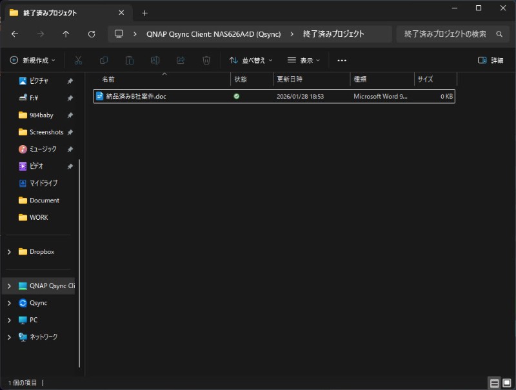Switch to large thumbnails view in status bar
516x390 pixels.
pos(506,383)
